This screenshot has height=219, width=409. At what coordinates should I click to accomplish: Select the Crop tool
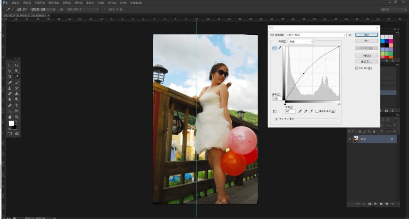10,77
